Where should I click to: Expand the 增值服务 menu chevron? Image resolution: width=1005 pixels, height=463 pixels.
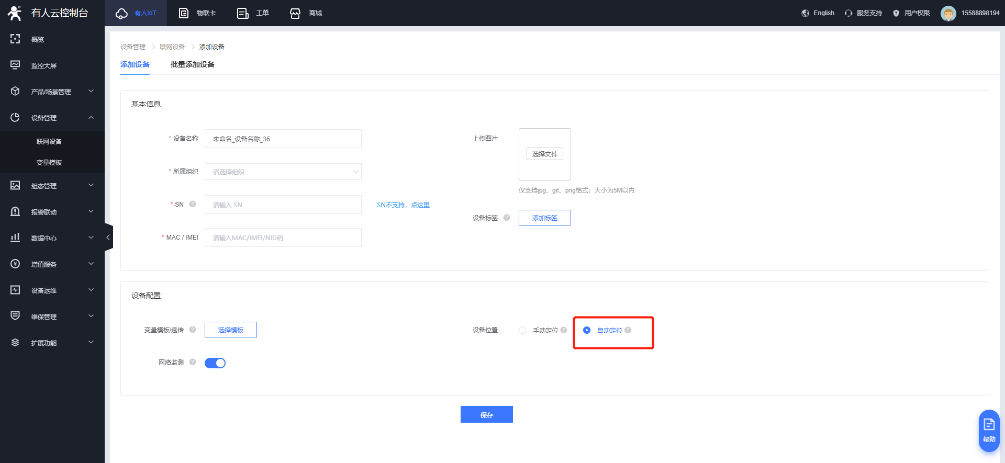tap(91, 264)
